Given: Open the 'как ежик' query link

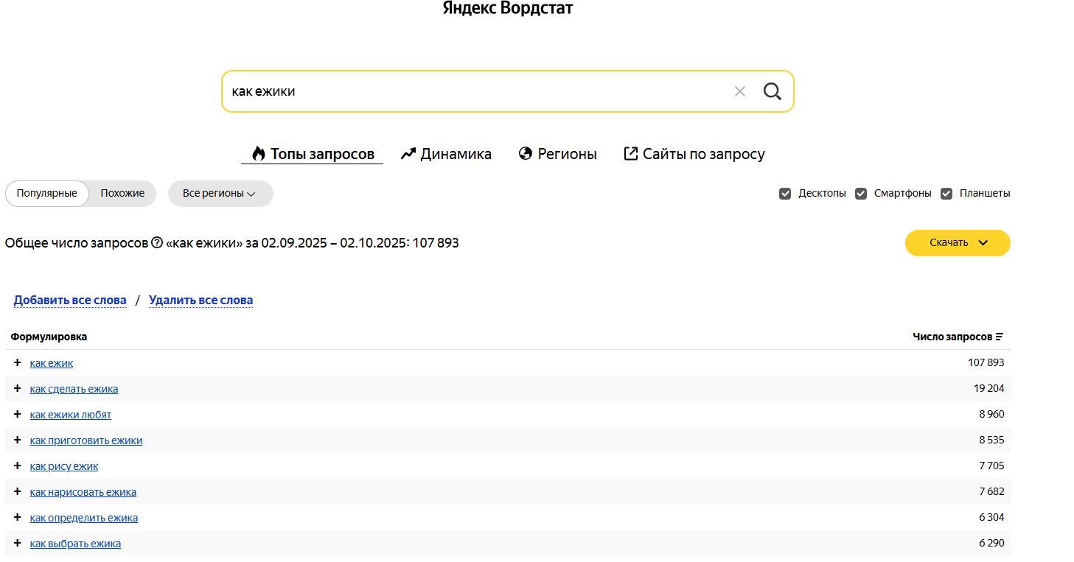Looking at the screenshot, I should (x=52, y=363).
